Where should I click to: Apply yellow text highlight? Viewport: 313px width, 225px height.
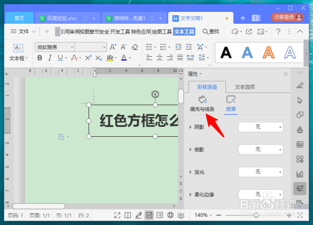tap(110, 57)
